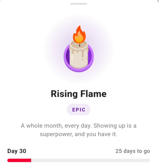Click the right end of the progress bar
The height and width of the screenshot is (165, 159).
(x=149, y=160)
